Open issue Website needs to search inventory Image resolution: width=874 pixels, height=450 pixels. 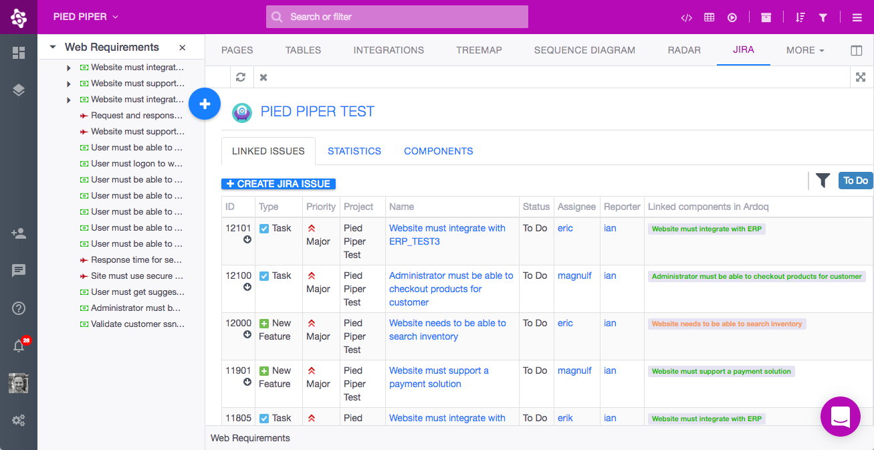pos(447,330)
